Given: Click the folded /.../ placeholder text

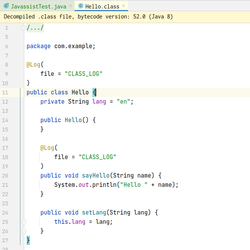Looking at the screenshot, I should point(35,28).
